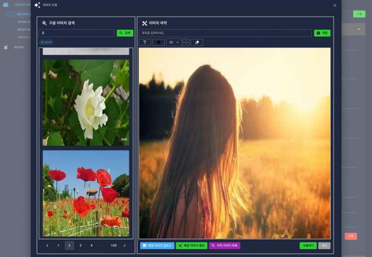Click the title input field in image editor
Screen dimensions: 372x257
(x=225, y=33)
